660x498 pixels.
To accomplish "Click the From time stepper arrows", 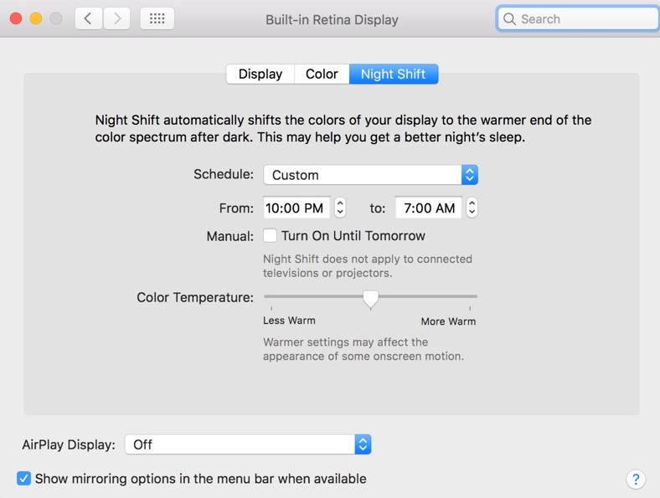I will [339, 208].
